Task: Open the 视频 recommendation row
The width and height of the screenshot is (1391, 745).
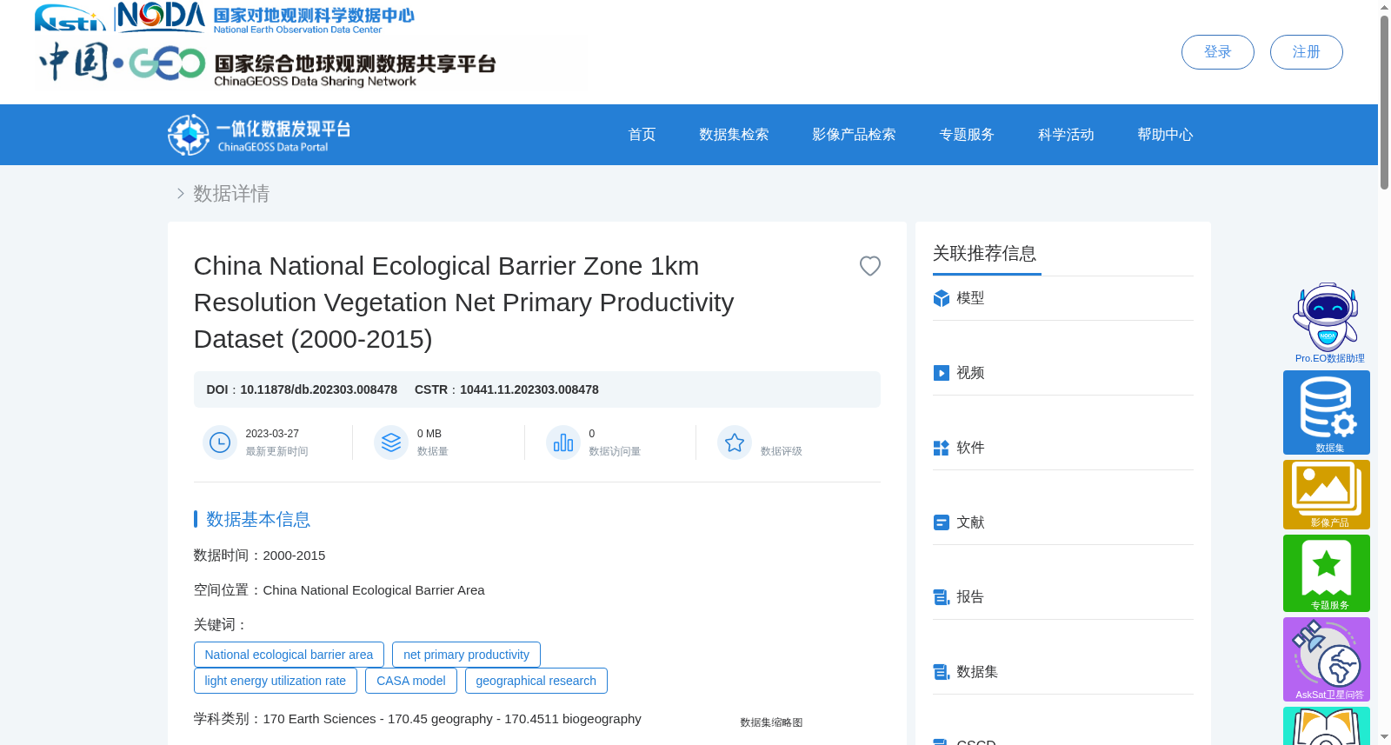Action: click(x=1063, y=373)
